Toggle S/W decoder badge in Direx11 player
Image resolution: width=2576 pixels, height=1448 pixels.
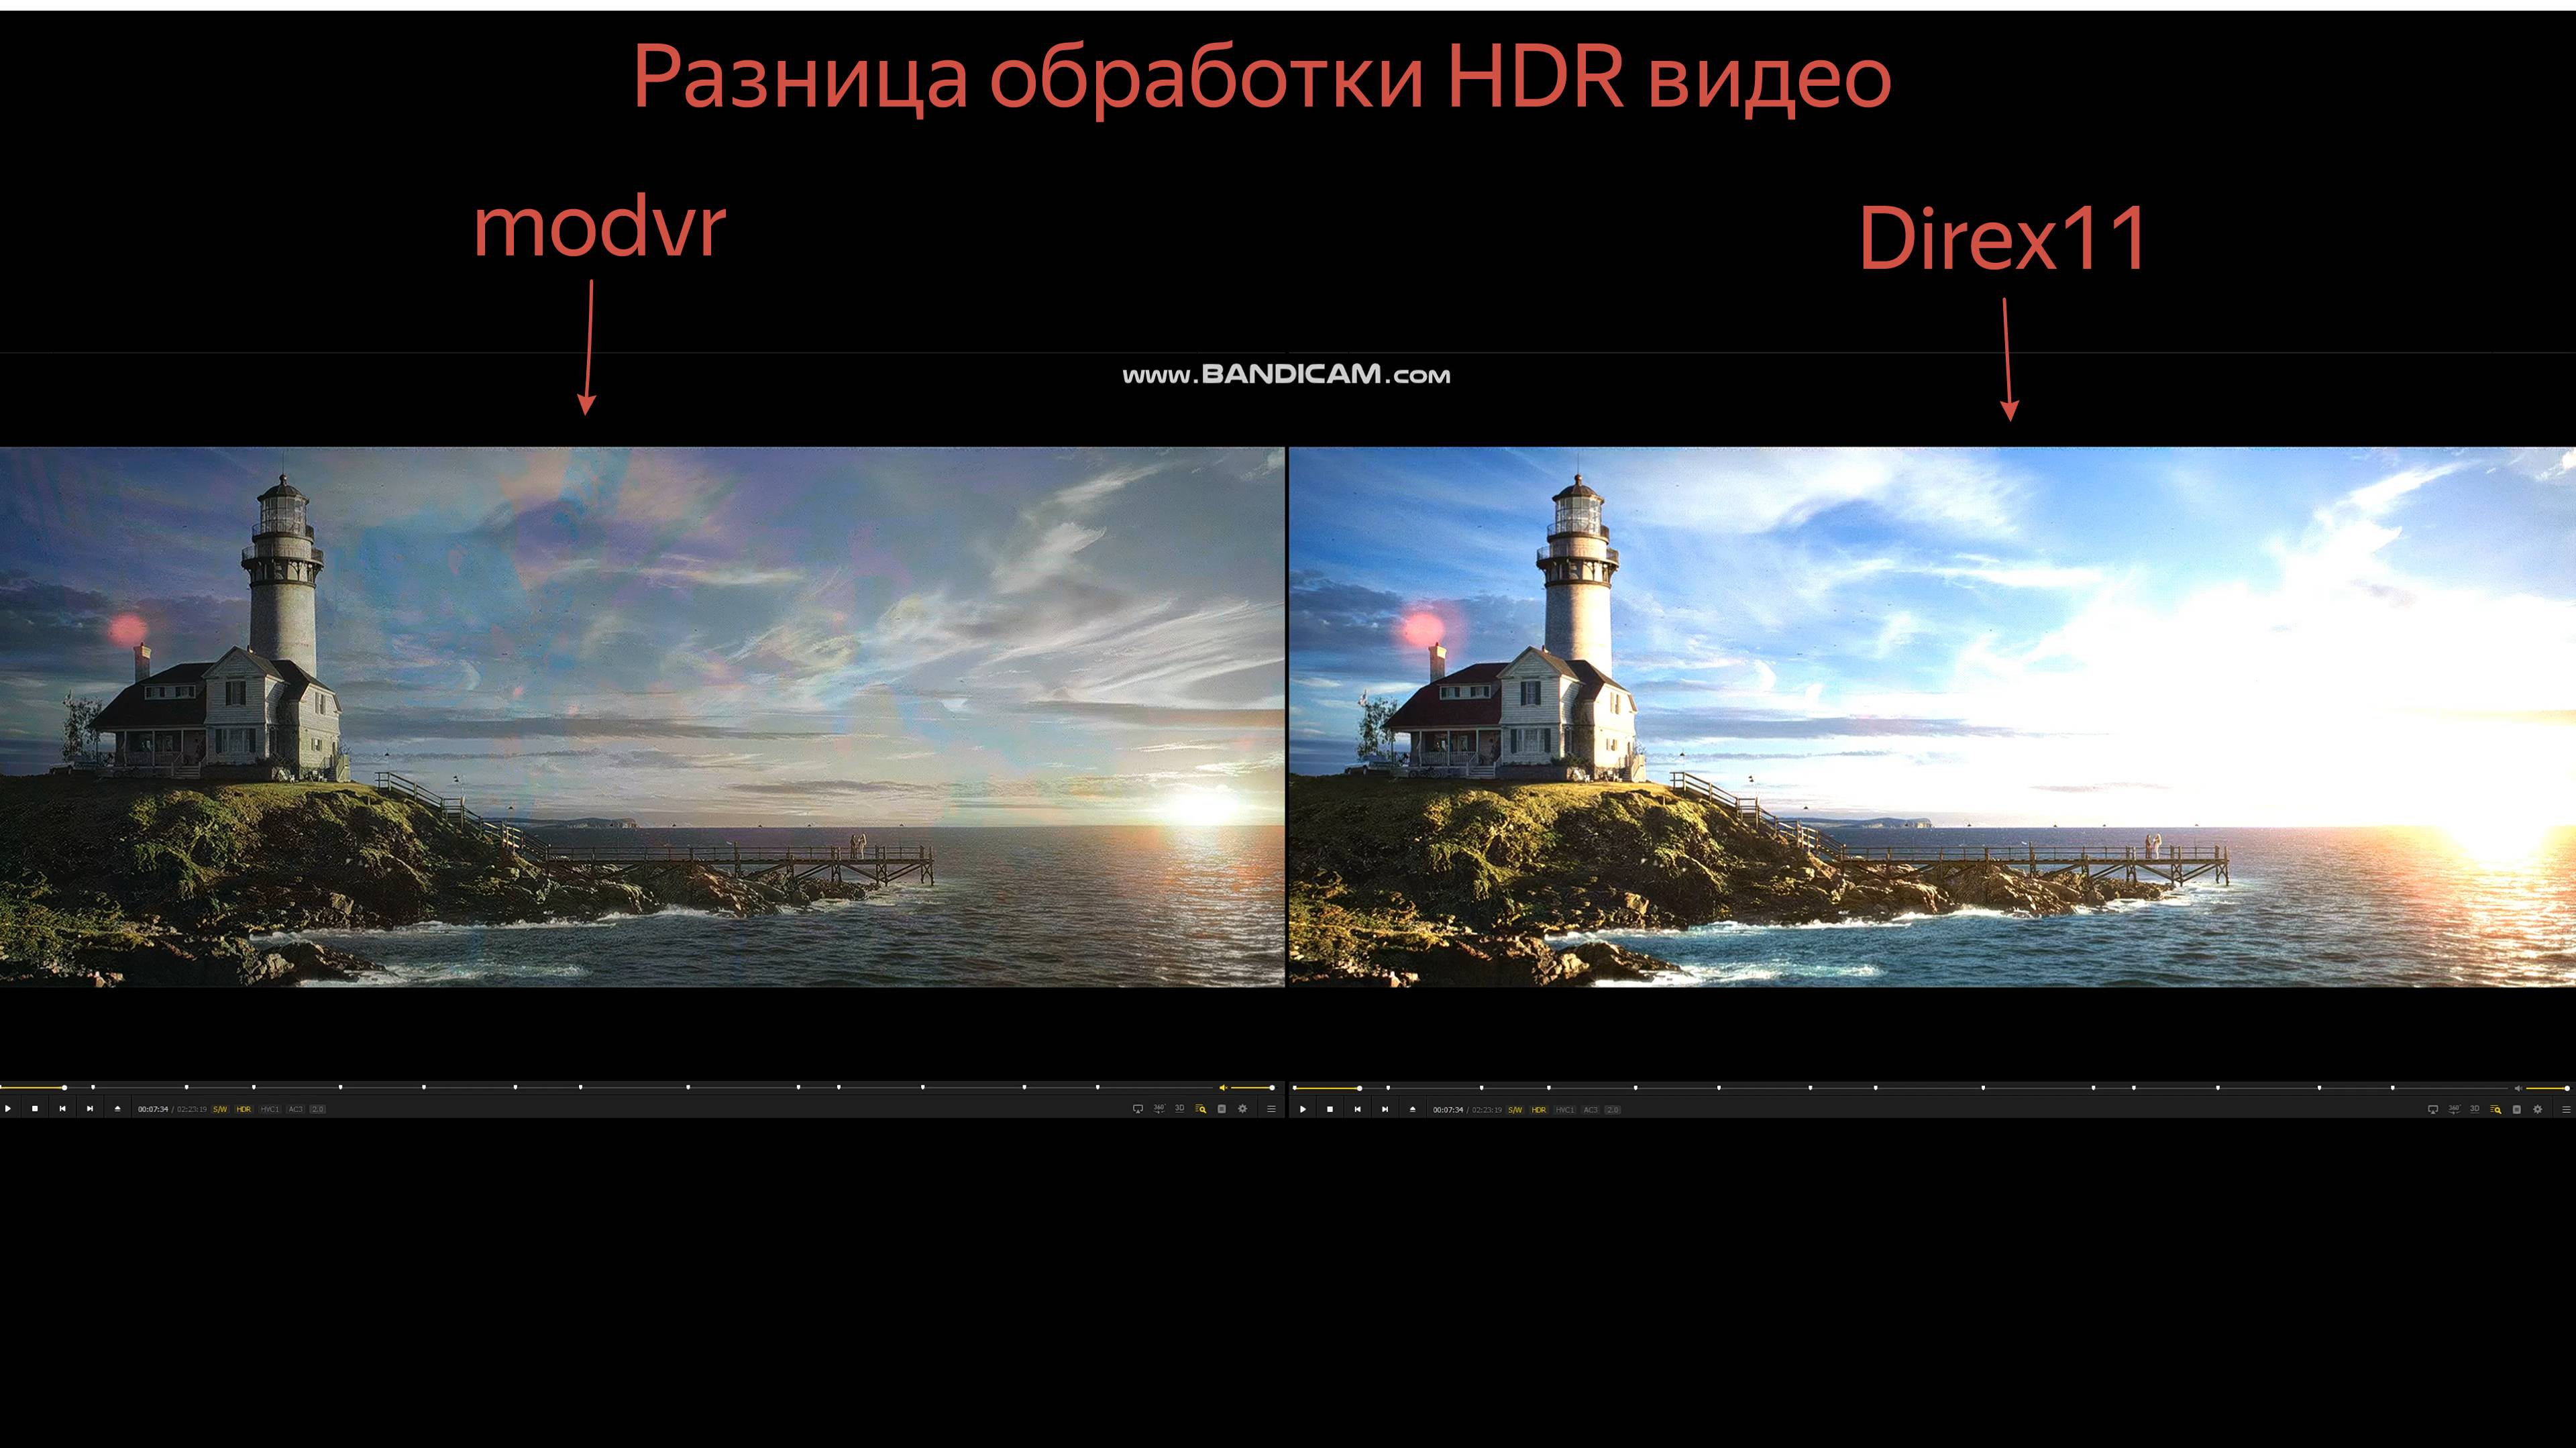(1515, 1110)
